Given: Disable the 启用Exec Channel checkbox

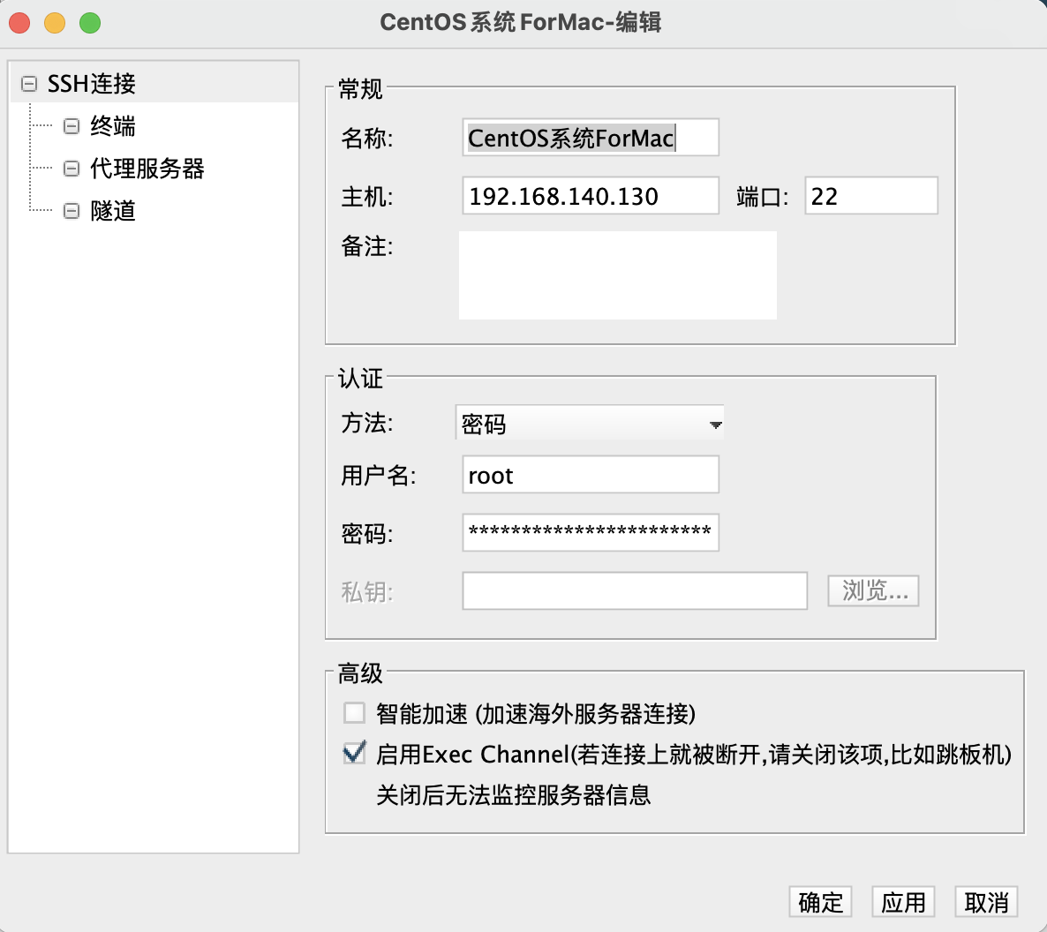Looking at the screenshot, I should pos(354,753).
